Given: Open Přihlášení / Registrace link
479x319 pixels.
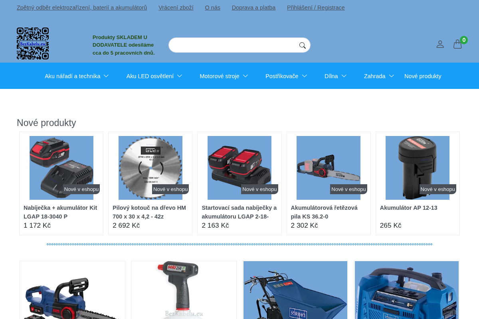Looking at the screenshot, I should pos(316,8).
